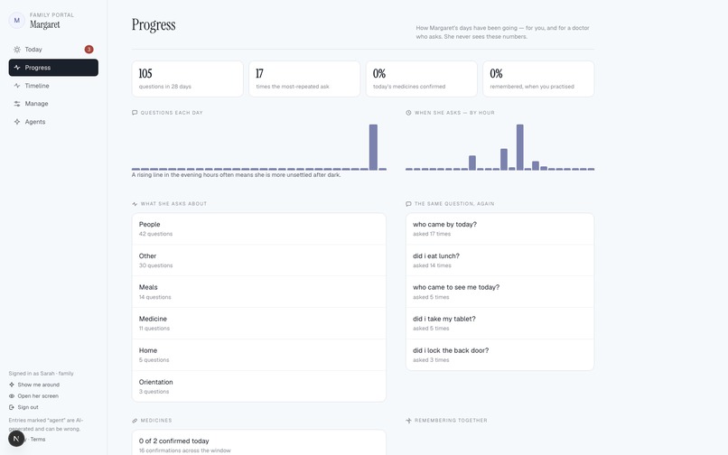
Task: Open the Timeline page
Action: point(53,86)
